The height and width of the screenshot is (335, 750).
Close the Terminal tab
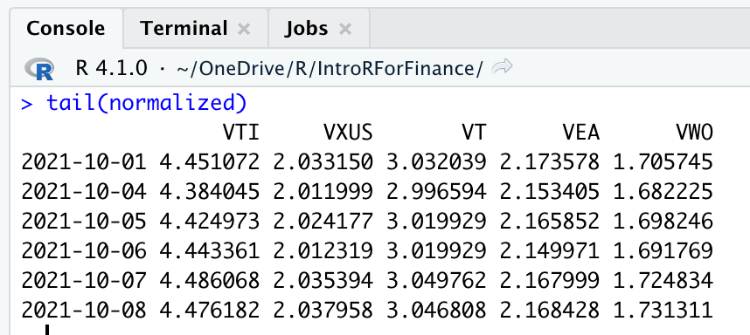coord(244,30)
